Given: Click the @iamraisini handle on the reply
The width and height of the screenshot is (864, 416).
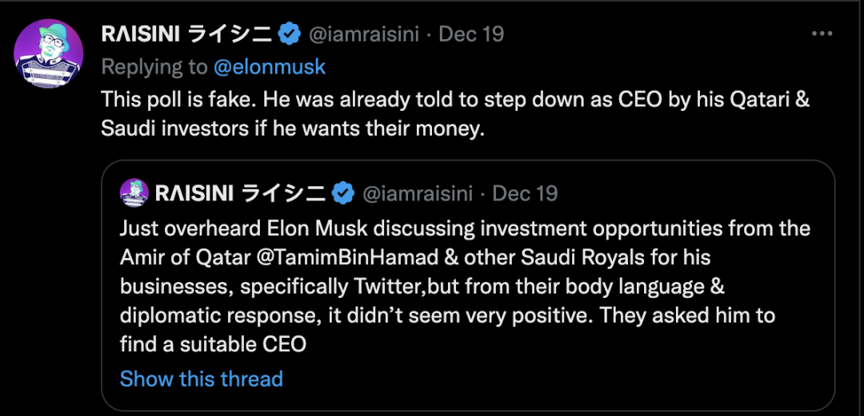Looking at the screenshot, I should point(364,34).
